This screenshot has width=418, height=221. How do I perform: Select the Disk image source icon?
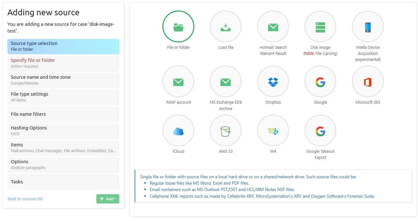pos(320,27)
